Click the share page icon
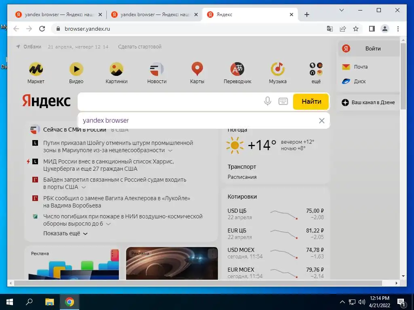The height and width of the screenshot is (310, 414). click(x=343, y=29)
